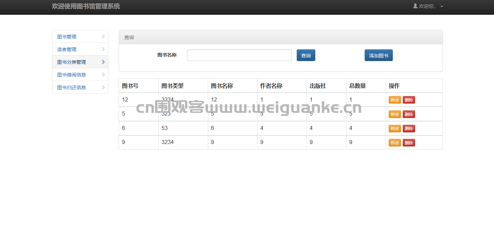494x226 pixels.
Task: Open 图书管理 in the sidebar
Action: pos(80,36)
